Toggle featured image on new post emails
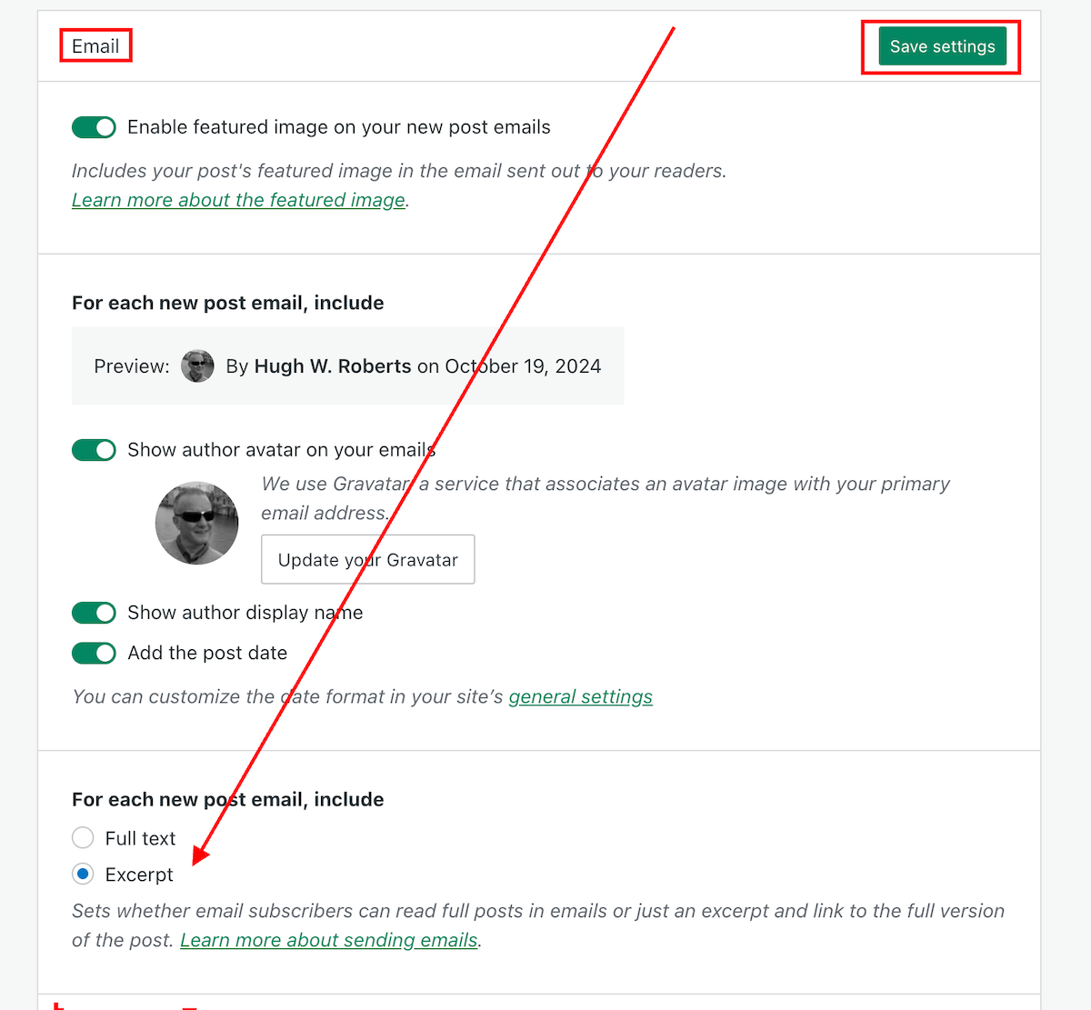 click(x=94, y=127)
